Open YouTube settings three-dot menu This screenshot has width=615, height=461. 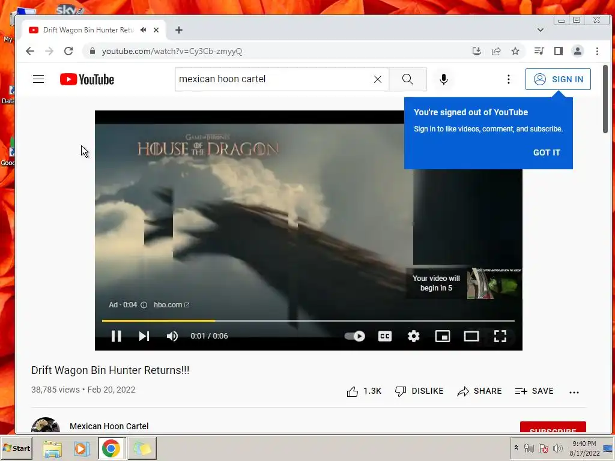pyautogui.click(x=509, y=79)
